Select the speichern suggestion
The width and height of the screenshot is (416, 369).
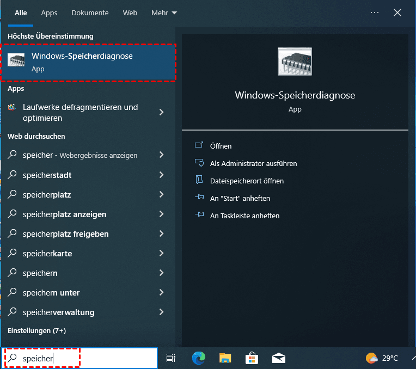tap(40, 273)
